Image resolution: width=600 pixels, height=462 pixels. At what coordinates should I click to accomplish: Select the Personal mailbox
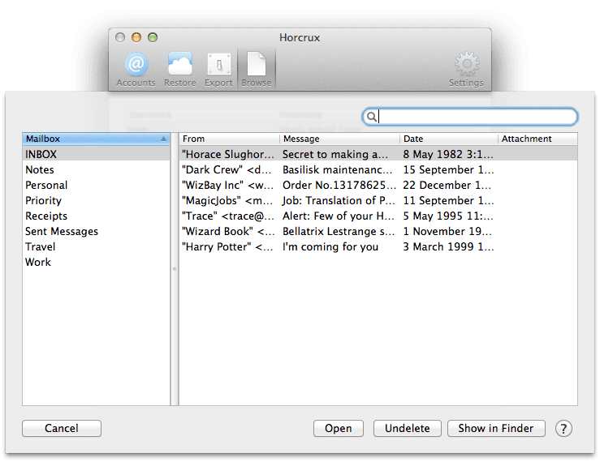click(96, 185)
